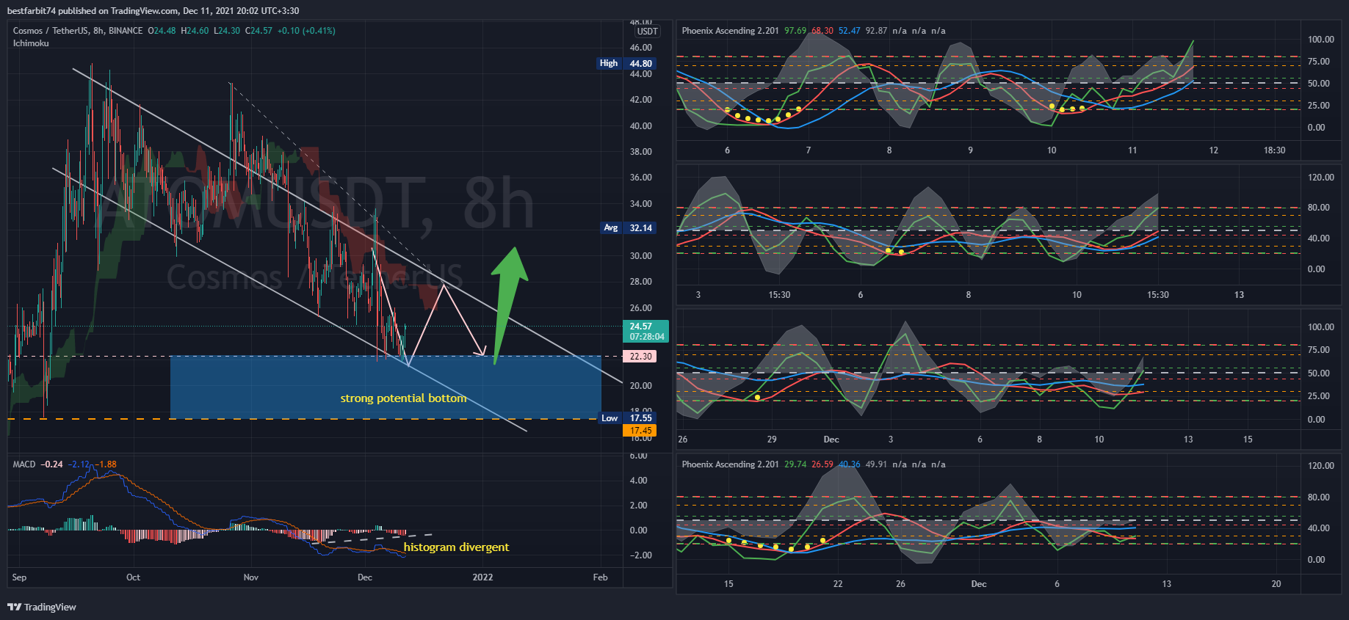Click the Low 17.55 price label

[627, 418]
